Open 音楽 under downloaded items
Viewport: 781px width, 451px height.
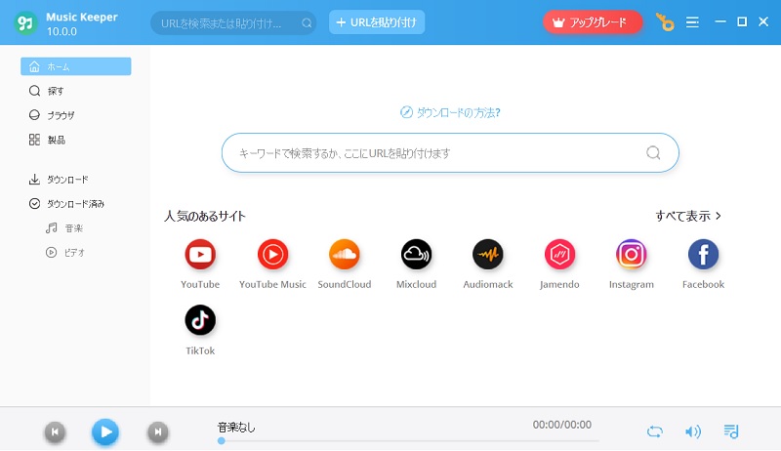tap(76, 228)
